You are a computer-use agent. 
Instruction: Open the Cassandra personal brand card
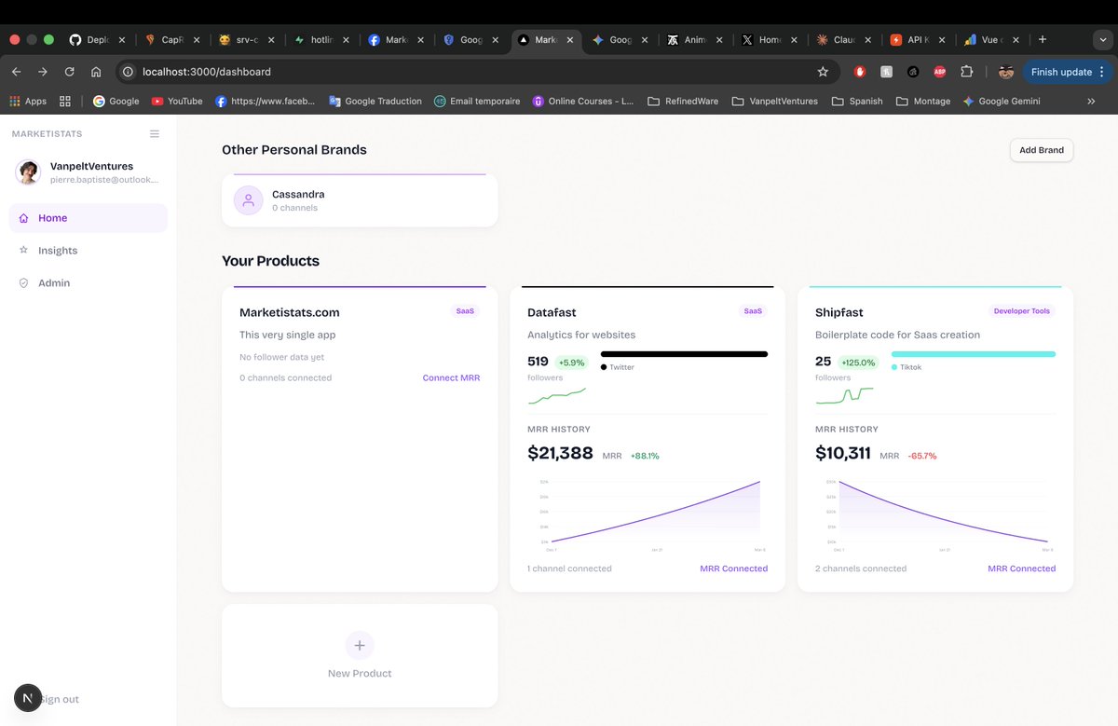(x=360, y=199)
